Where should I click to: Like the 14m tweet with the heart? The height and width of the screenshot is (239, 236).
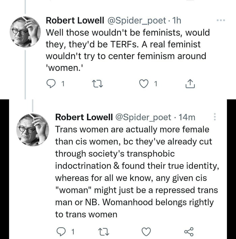pos(146,232)
